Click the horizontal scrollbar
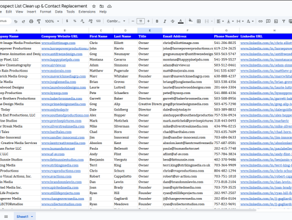 pos(128,210)
